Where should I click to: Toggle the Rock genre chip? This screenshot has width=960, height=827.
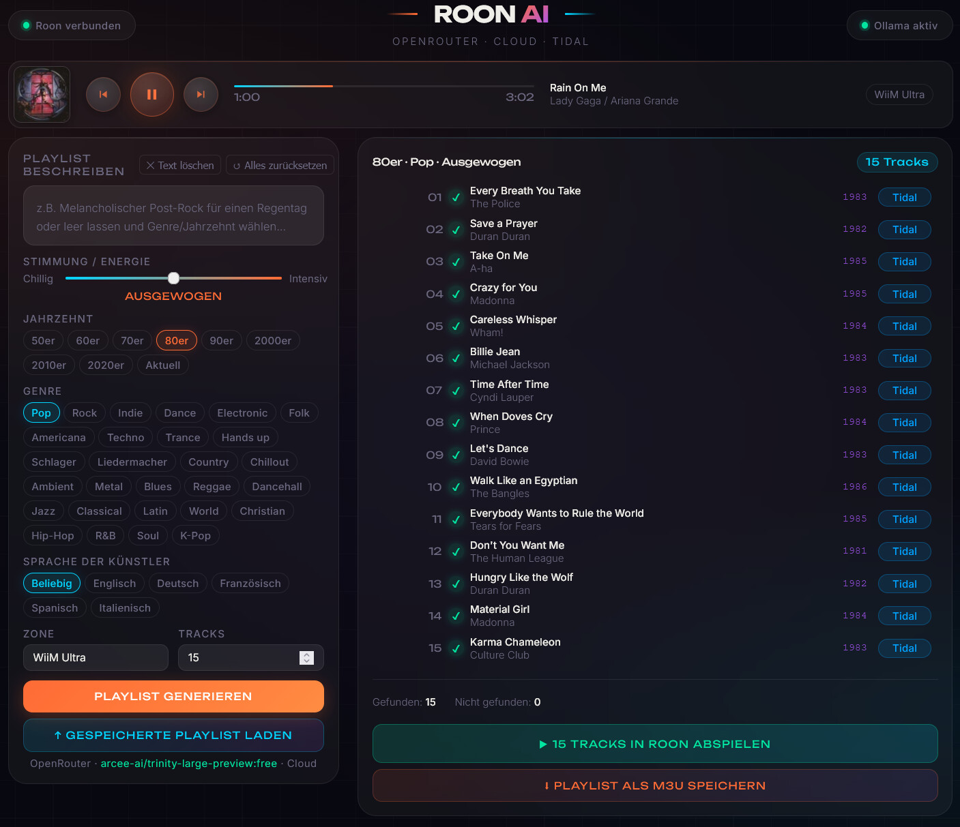85,413
